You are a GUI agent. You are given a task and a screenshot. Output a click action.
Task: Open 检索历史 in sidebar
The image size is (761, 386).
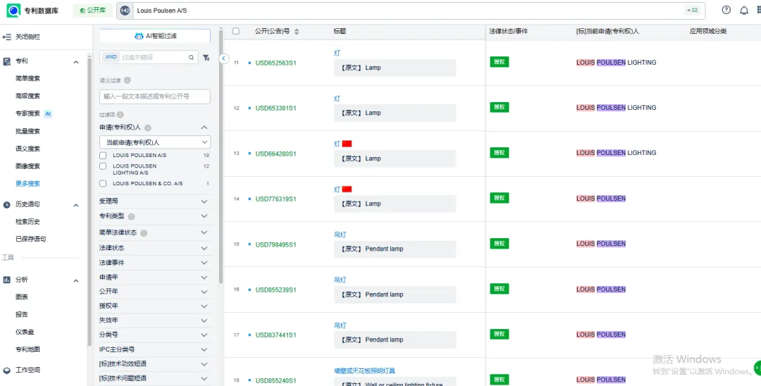[27, 222]
